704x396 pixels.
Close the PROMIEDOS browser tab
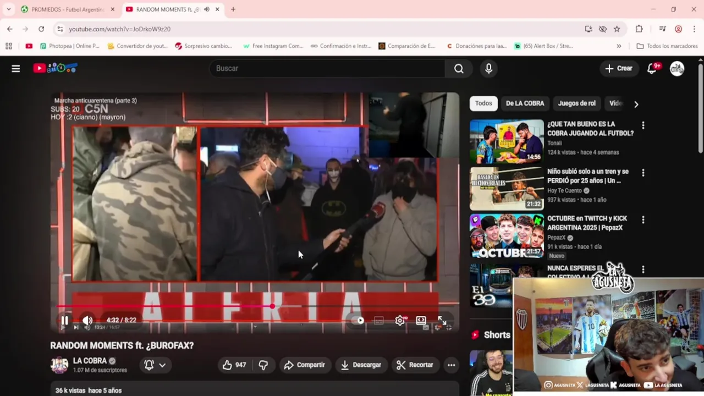click(x=113, y=9)
